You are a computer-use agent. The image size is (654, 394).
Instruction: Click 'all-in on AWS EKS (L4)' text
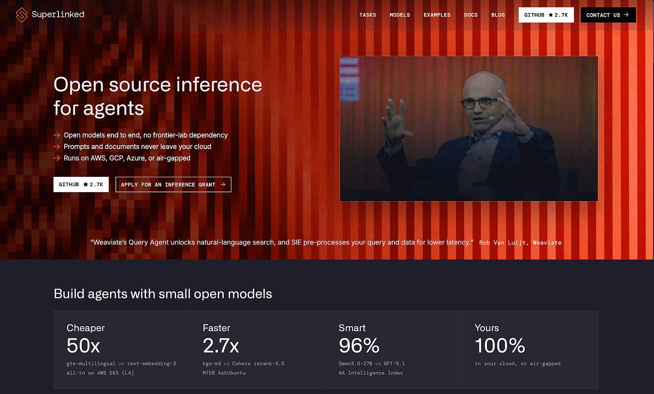100,373
